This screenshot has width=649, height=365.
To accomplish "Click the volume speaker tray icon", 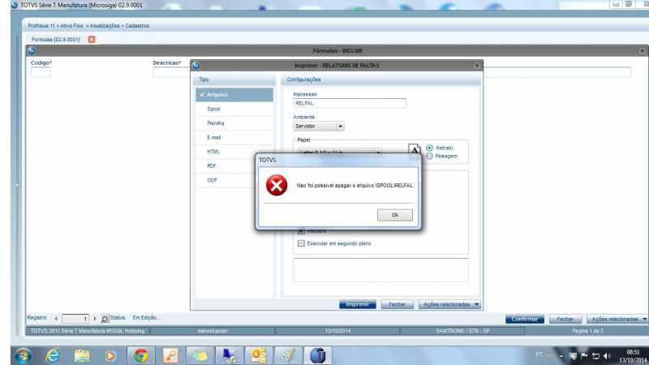I will coord(607,356).
